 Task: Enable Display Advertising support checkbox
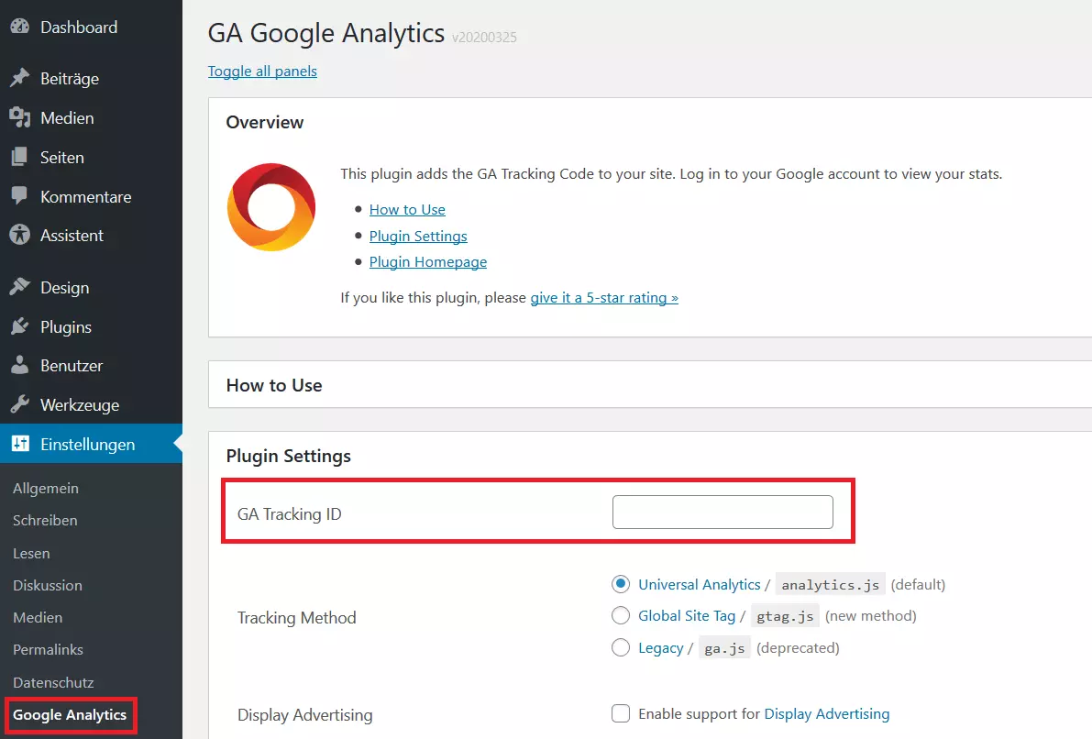(621, 713)
